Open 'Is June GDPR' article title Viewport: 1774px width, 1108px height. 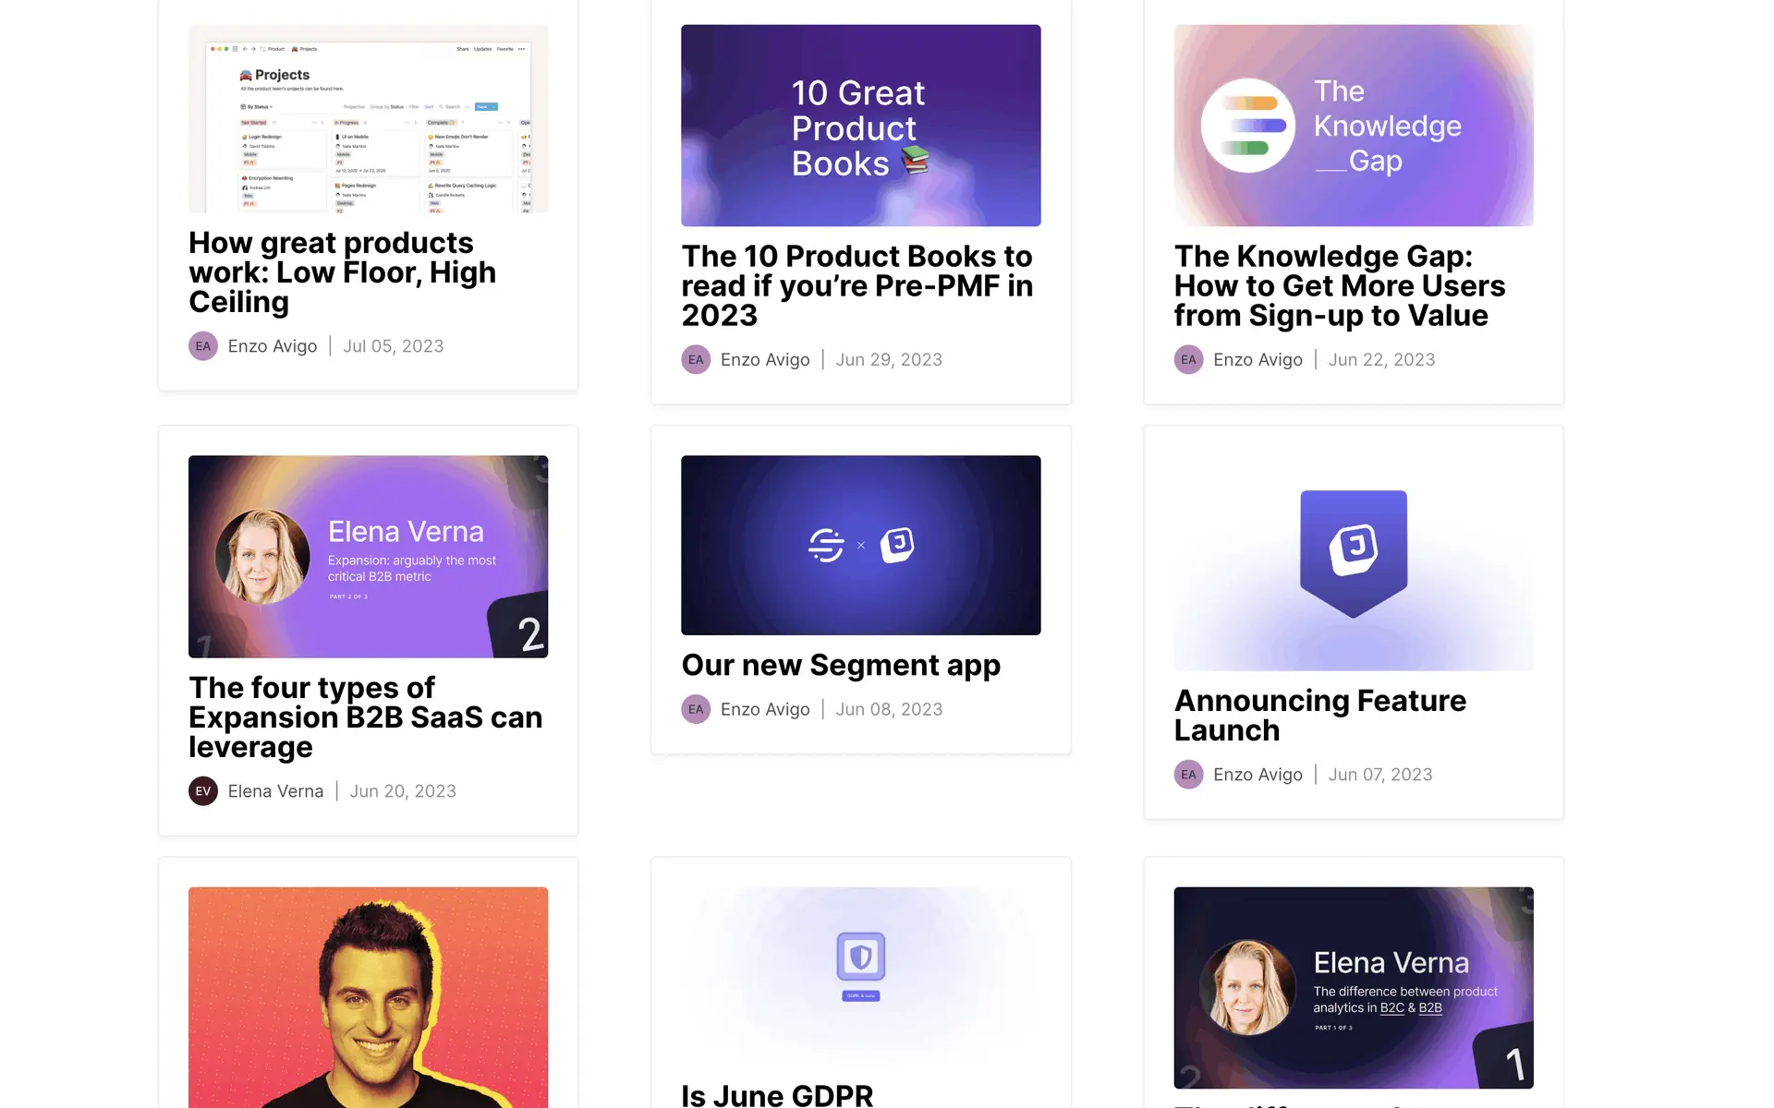click(776, 1095)
